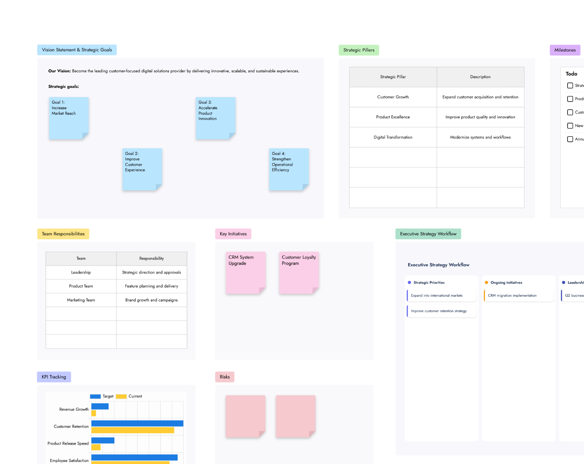Tick the Todo checkbox beside 'Prod'
The height and width of the screenshot is (464, 584).
tap(570, 99)
